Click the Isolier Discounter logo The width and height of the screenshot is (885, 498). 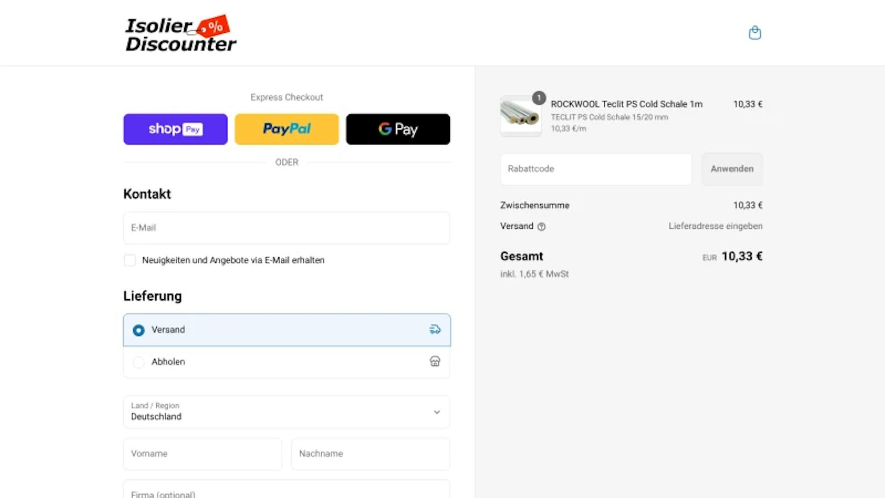tap(180, 33)
